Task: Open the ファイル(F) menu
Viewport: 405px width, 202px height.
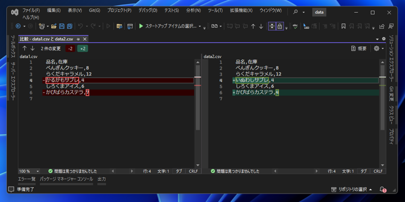Action: click(31, 11)
